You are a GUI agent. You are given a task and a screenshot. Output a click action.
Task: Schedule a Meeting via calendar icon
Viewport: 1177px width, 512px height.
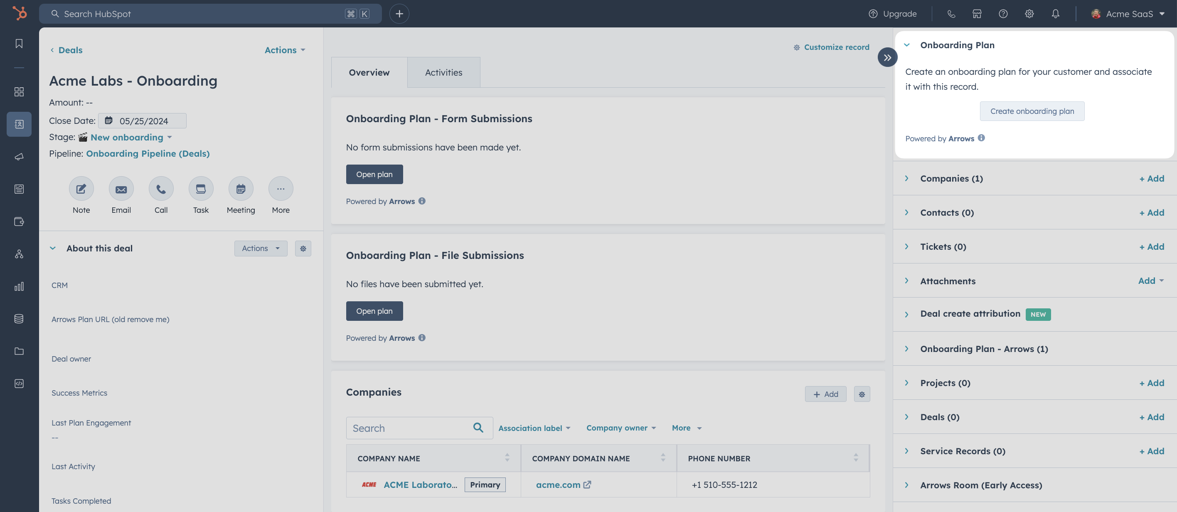241,189
